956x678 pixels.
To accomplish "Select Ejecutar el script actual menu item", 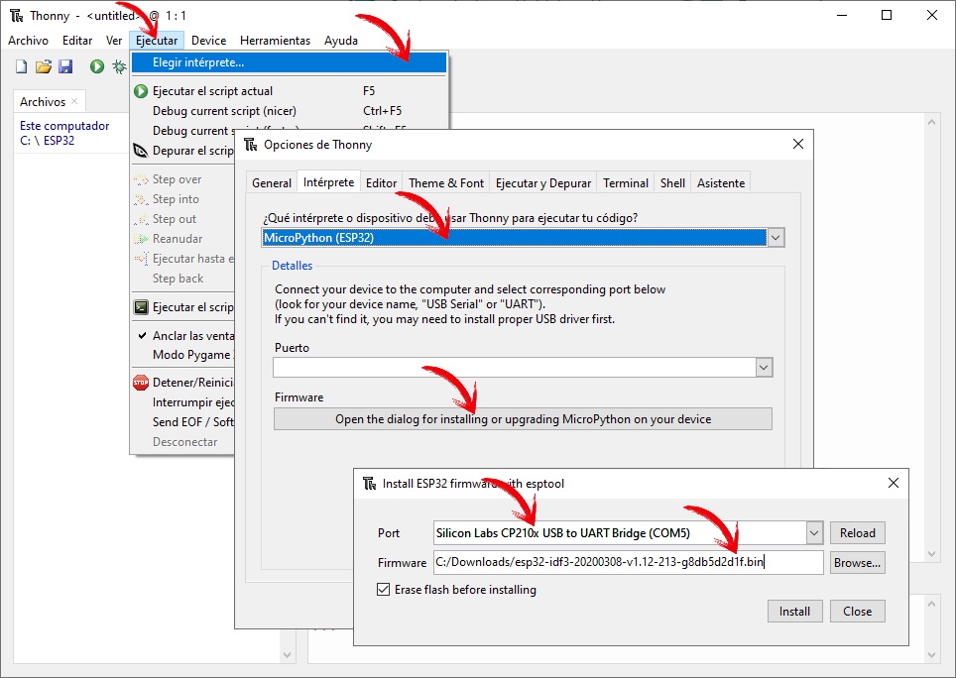I will 289,91.
